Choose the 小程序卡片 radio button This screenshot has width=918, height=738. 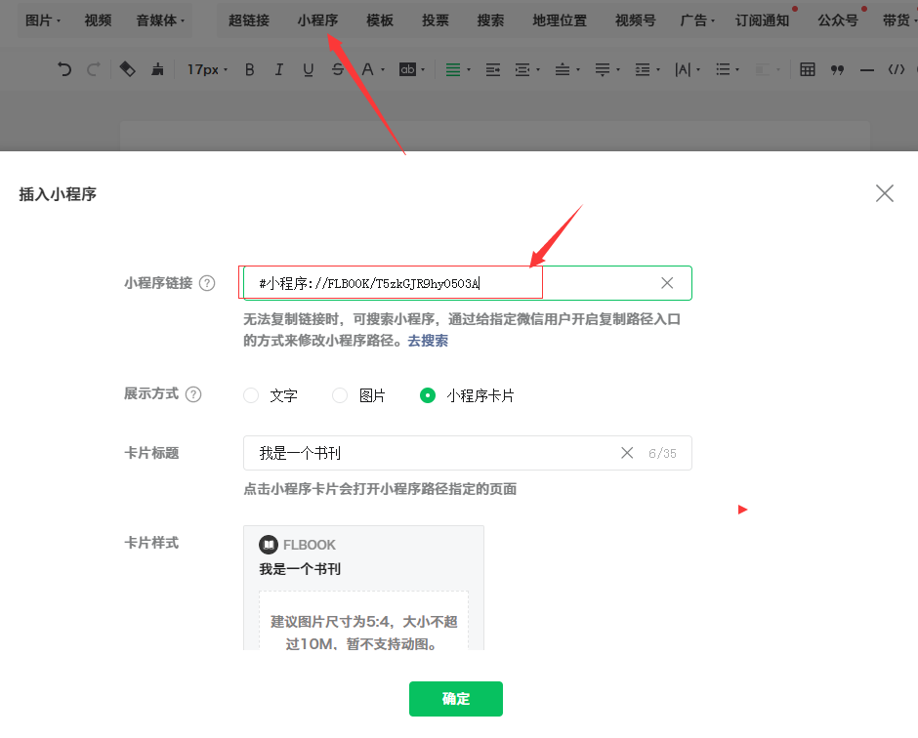[x=428, y=395]
